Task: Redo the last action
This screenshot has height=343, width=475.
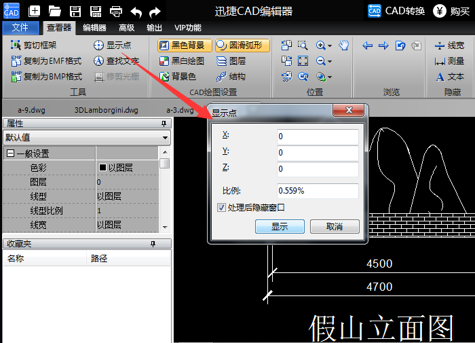Action: point(155,12)
